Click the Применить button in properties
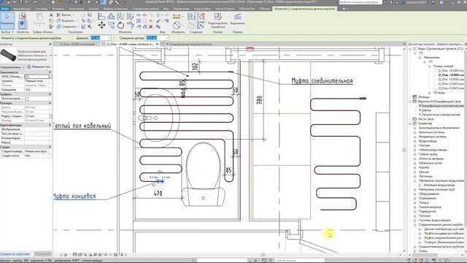 click(x=42, y=254)
